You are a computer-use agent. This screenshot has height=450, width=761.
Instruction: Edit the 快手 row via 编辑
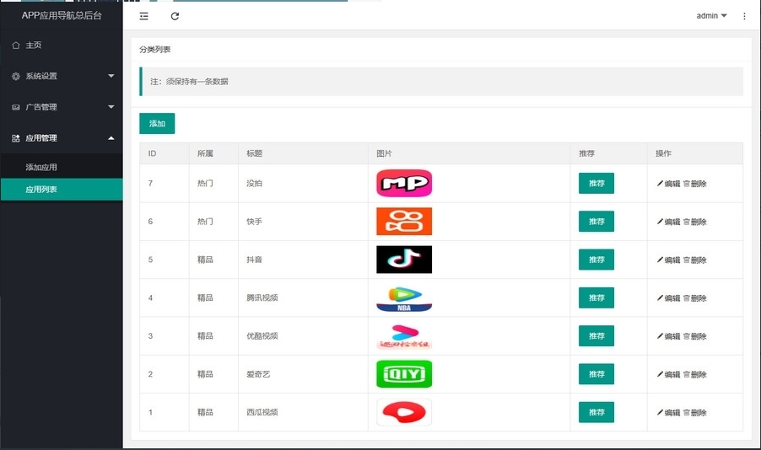click(x=668, y=222)
